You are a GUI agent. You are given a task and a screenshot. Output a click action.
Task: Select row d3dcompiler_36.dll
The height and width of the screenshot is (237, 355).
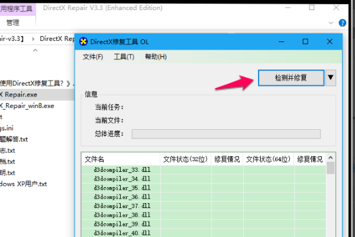[204, 197]
